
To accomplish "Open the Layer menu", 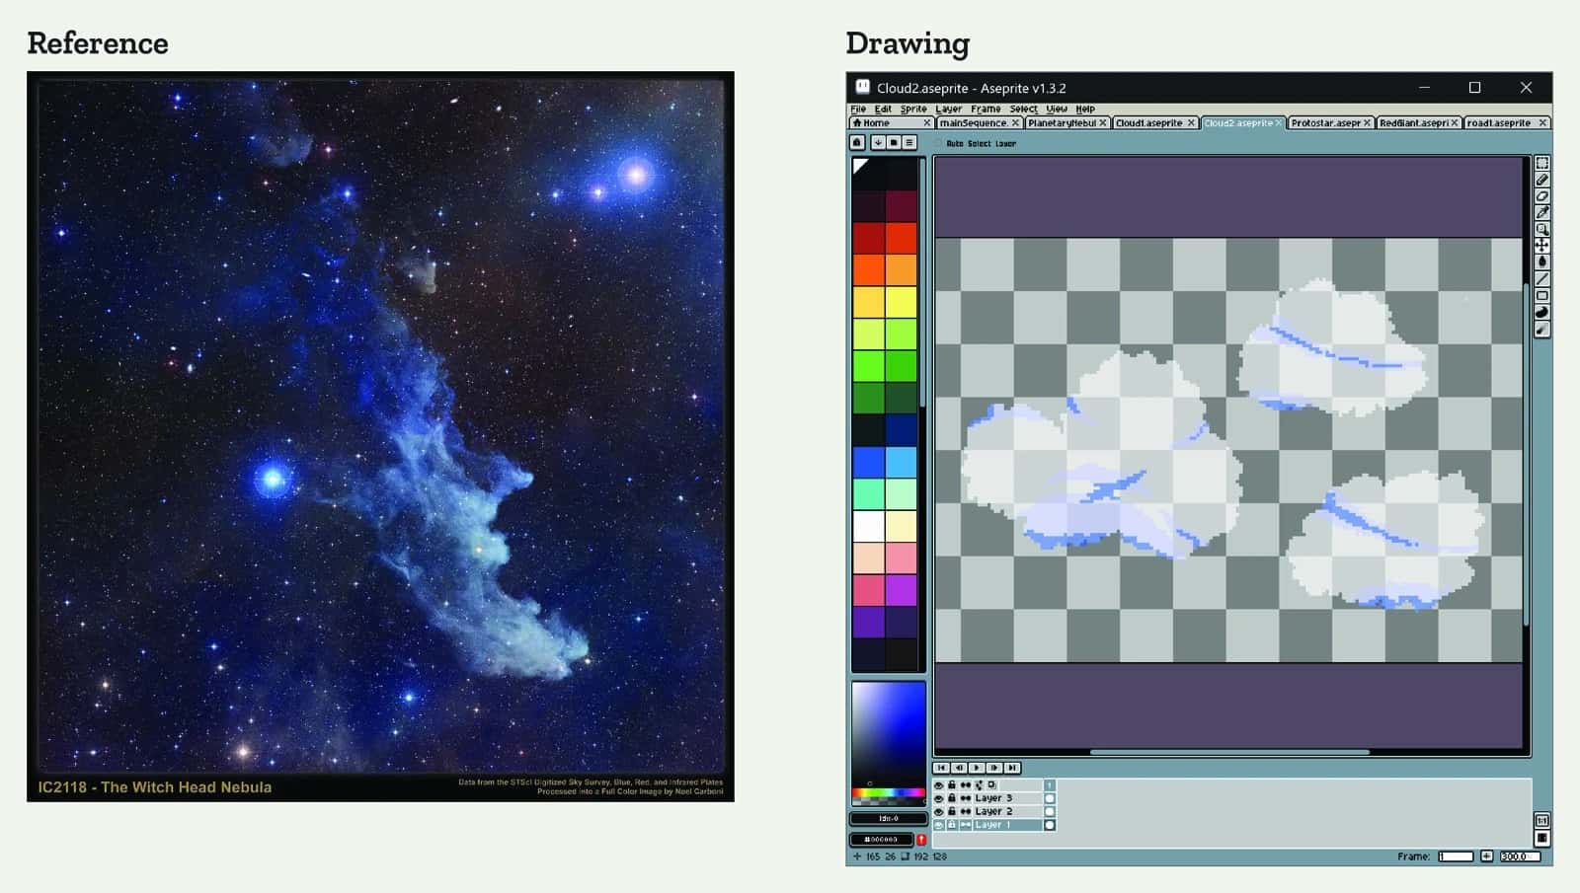I will tap(949, 109).
